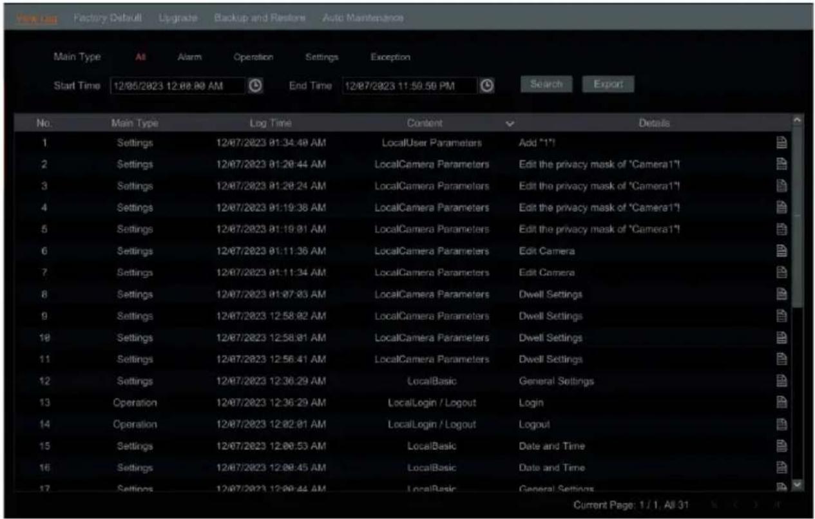This screenshot has height=519, width=815.
Task: Select 'General Settings' details in row 12
Action: pos(556,381)
